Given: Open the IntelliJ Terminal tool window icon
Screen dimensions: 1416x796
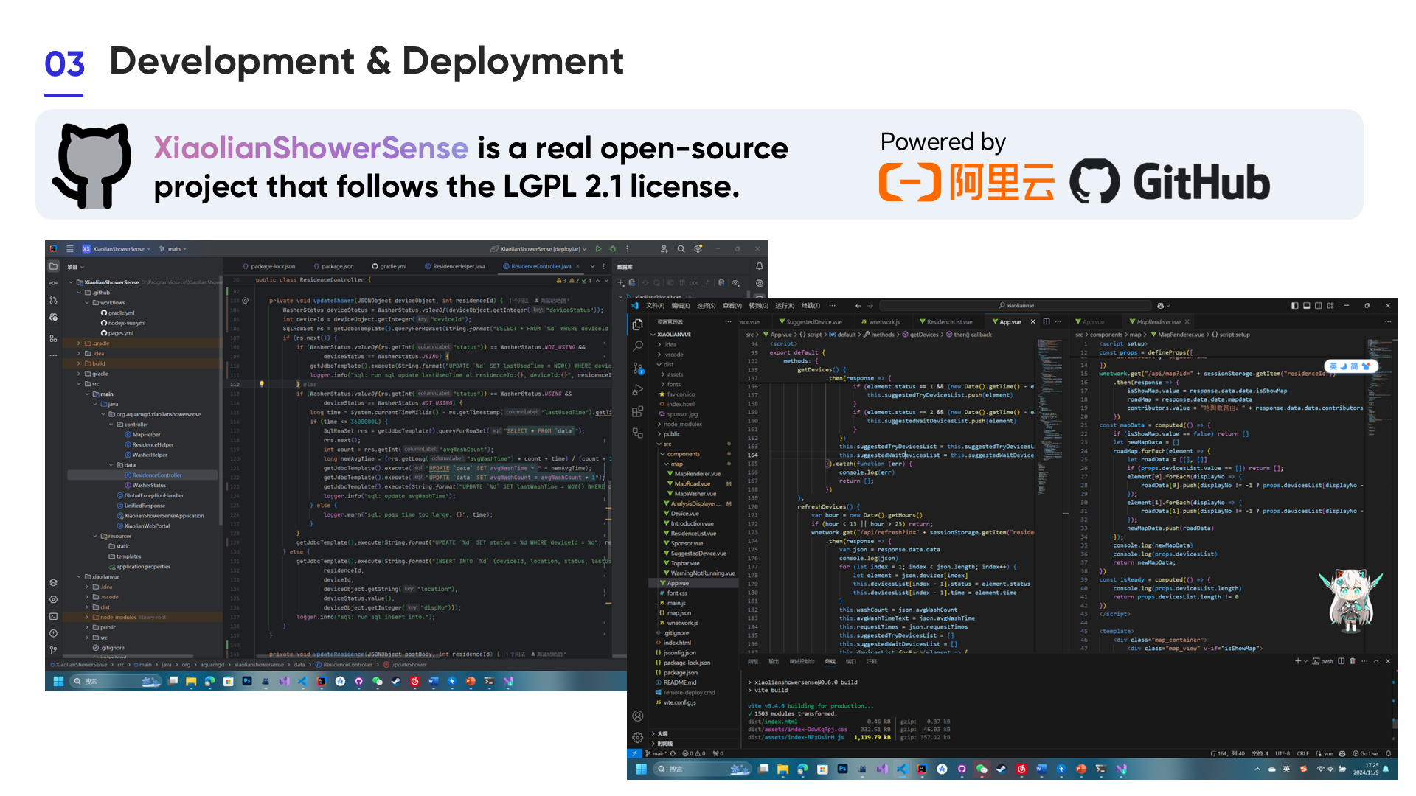Looking at the screenshot, I should pos(53,616).
